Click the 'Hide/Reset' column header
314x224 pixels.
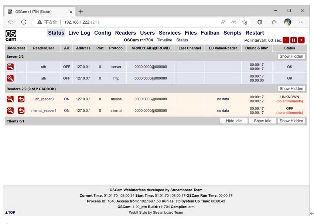point(16,48)
